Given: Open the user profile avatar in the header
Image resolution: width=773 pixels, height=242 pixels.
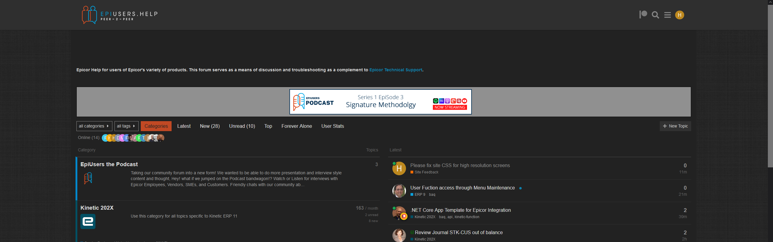Looking at the screenshot, I should (x=680, y=15).
